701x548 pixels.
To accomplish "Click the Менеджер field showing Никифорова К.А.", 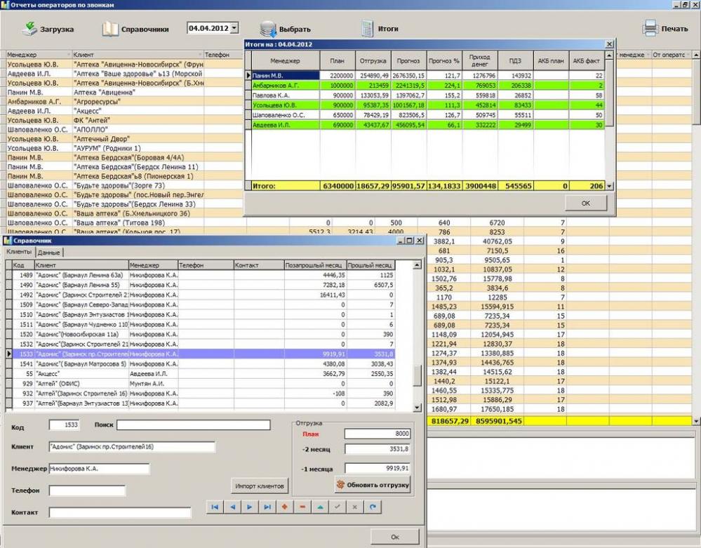I will (x=99, y=469).
